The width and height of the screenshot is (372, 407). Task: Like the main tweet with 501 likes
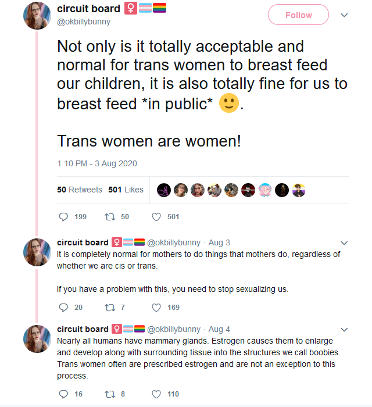(x=156, y=217)
